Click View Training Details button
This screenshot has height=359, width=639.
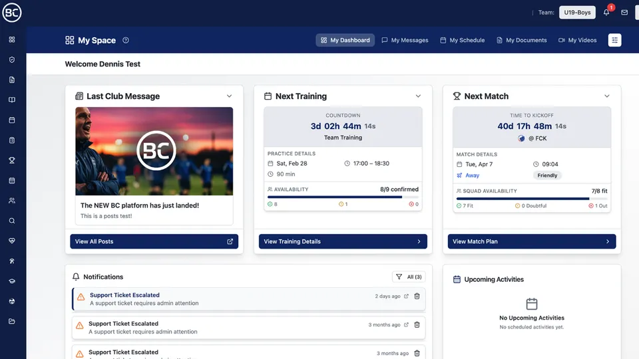[343, 241]
